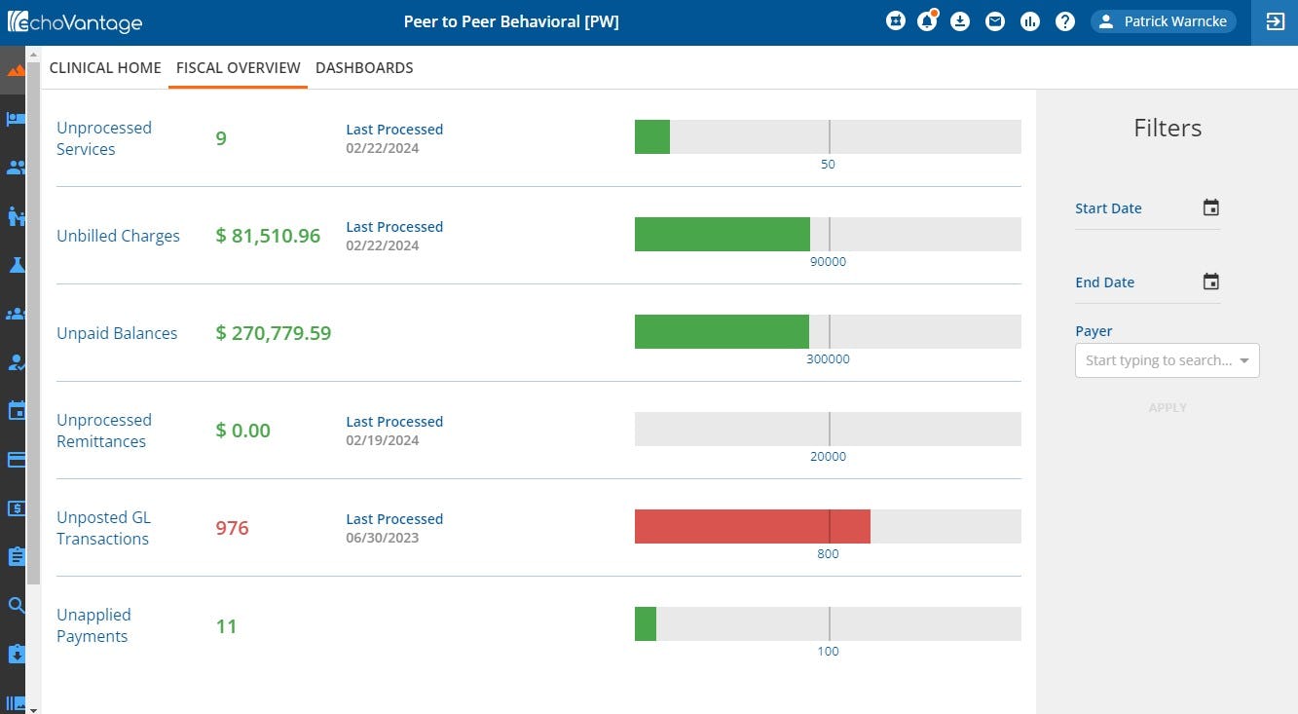Select the calendar scheduler icon in sidebar
1298x714 pixels.
16,410
